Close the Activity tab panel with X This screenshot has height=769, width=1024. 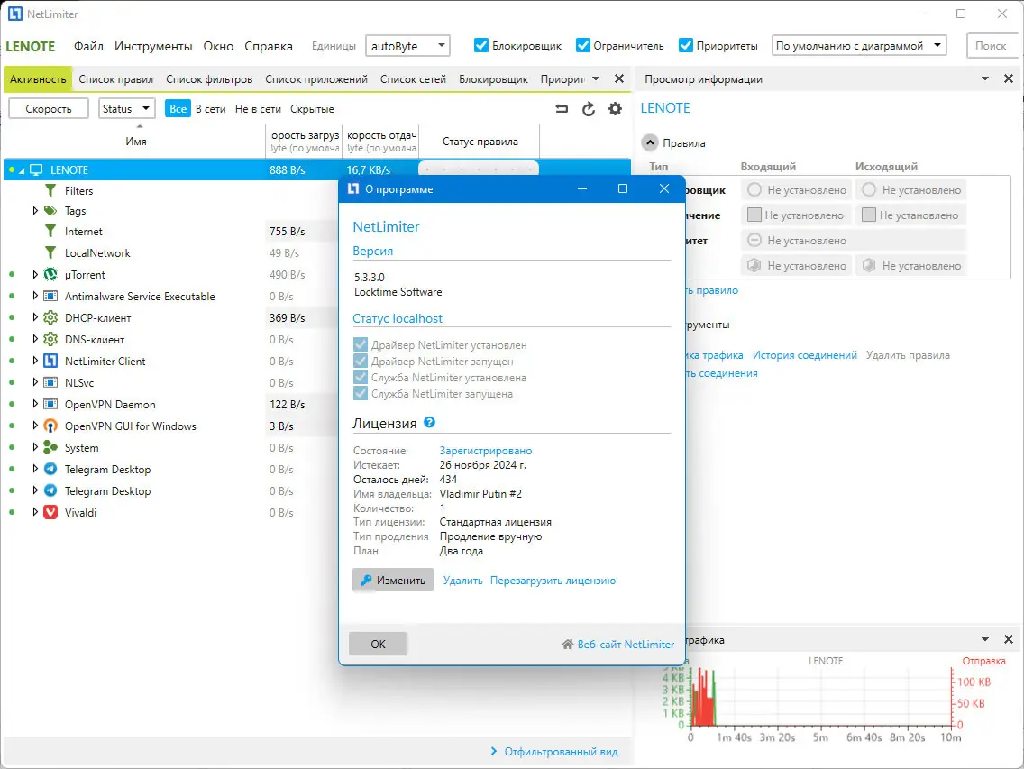point(619,79)
